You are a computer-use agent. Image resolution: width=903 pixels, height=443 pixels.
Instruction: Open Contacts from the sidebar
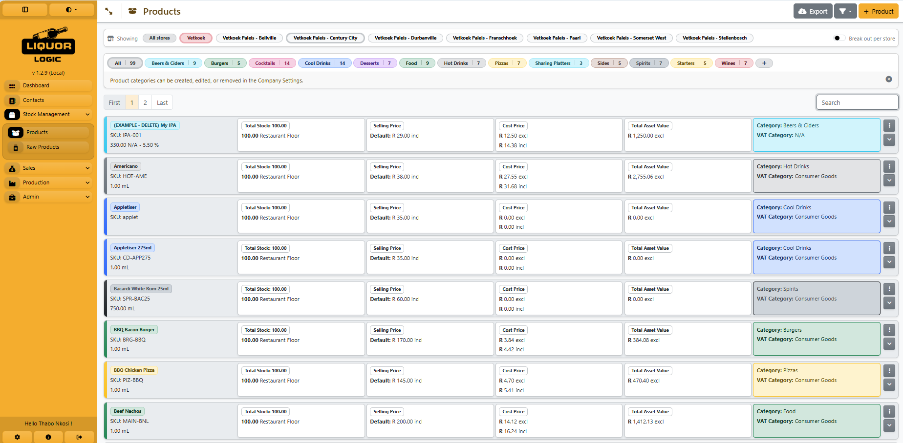coord(48,100)
